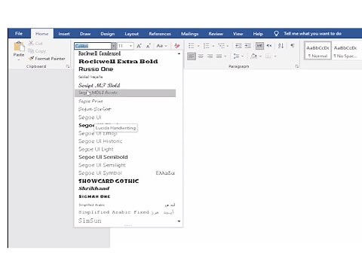Viewport: 362px width, 271px height.
Task: Toggle the Show/Hide paragraph marks button
Action: 293,46
